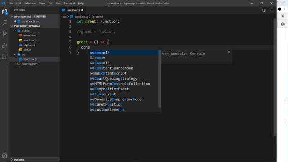Click the profile avatar in right-side window
Screen dimensions: 288x162
point(280,9)
